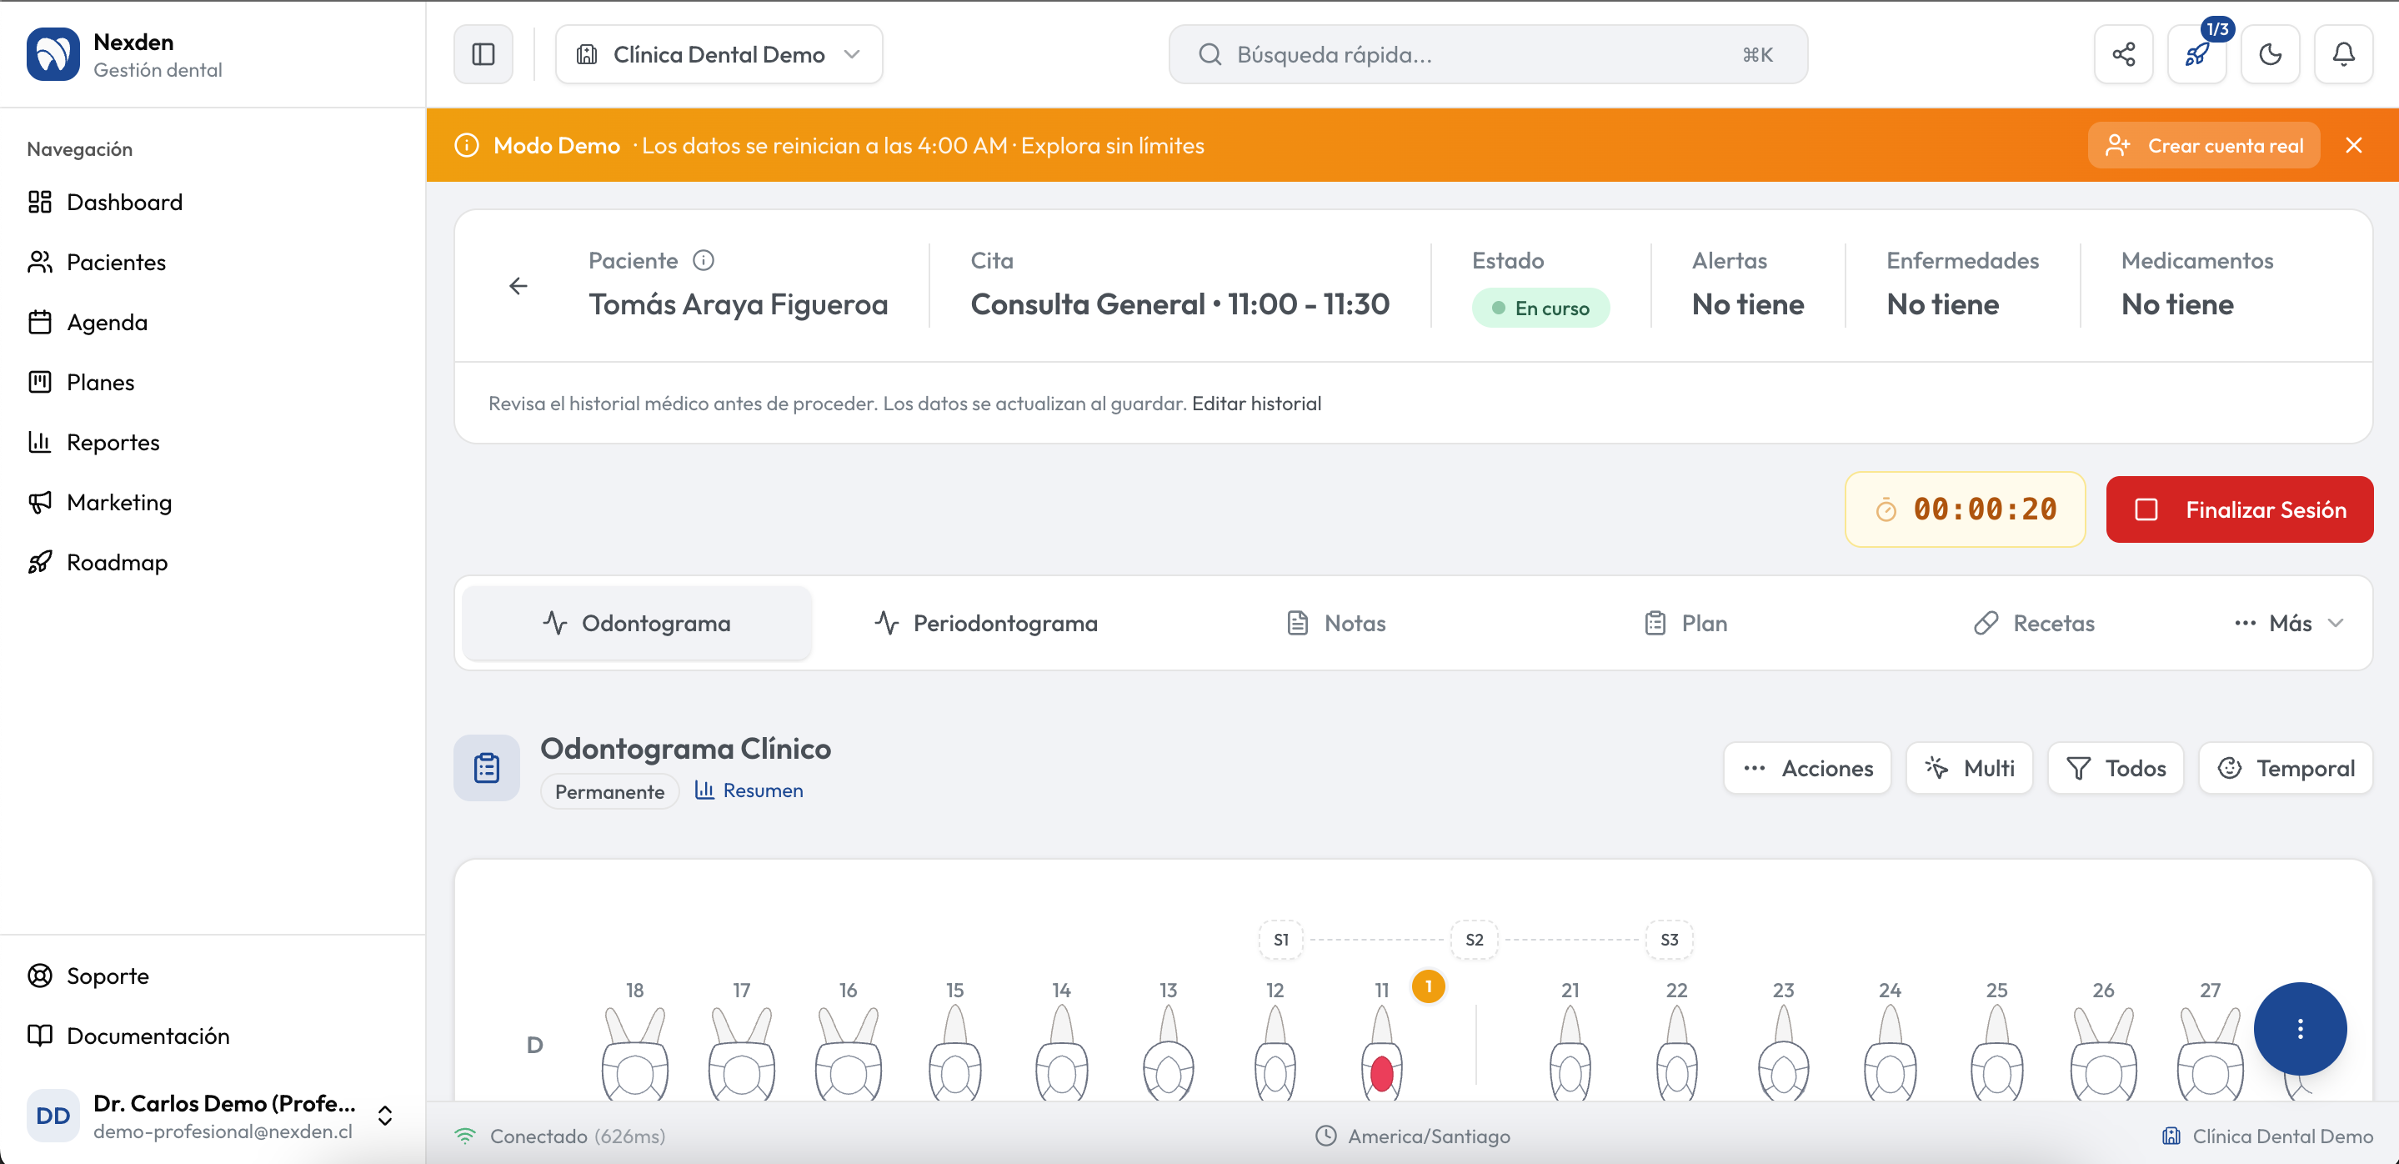
Task: Select tooth 18 in the odontogram
Action: click(635, 1052)
